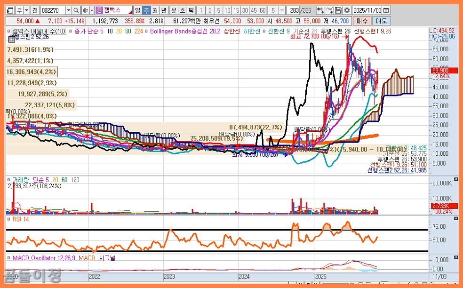The image size is (463, 288).
Task: Expand the stock code history dropdown
Action: point(69,10)
